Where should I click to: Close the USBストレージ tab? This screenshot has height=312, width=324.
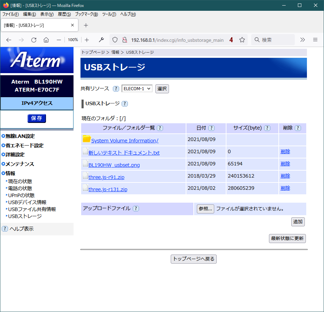pos(72,25)
